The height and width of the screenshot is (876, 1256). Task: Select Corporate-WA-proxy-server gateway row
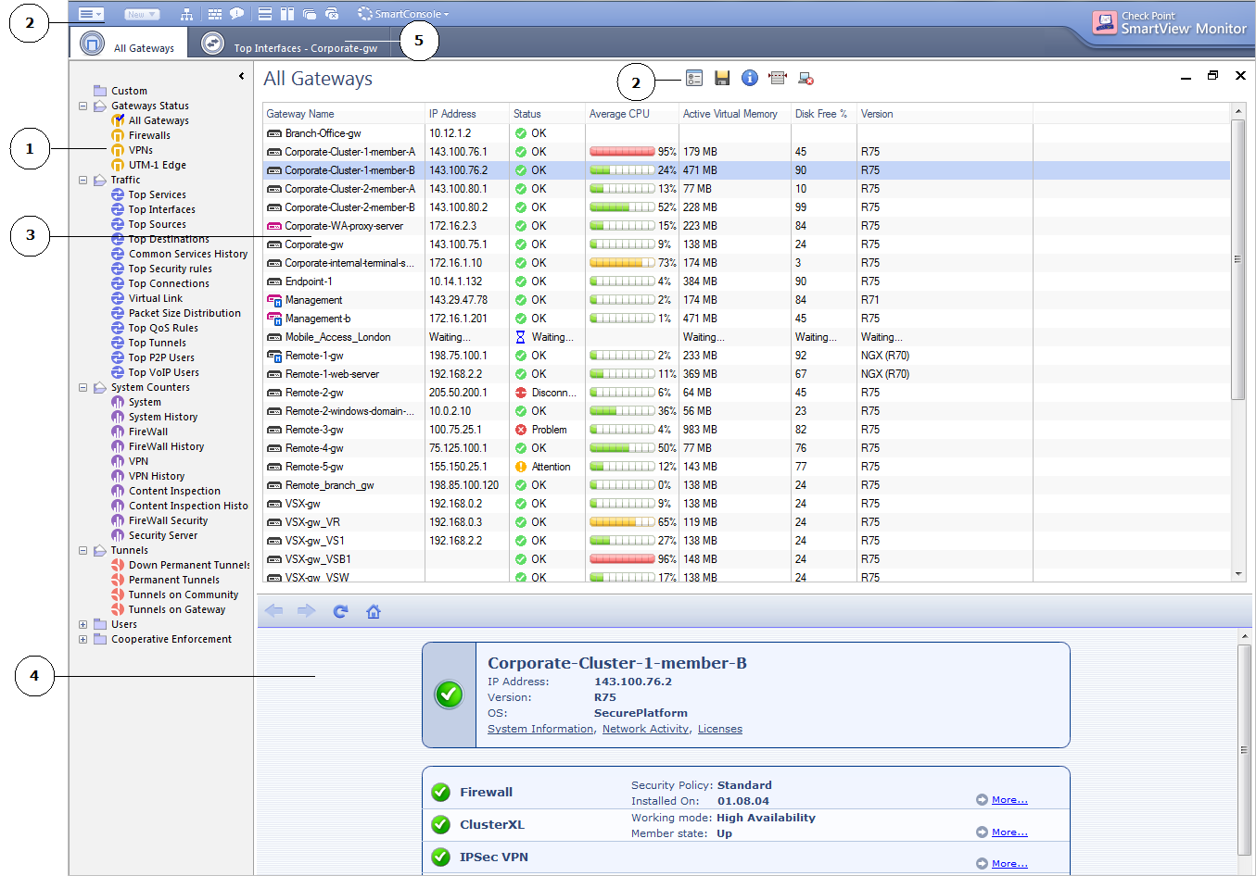coord(746,226)
